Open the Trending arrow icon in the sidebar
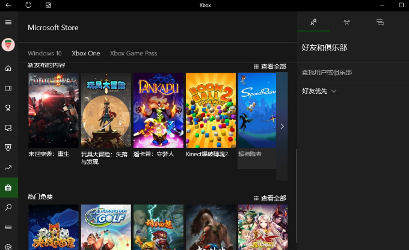This screenshot has width=409, height=250. (x=8, y=167)
